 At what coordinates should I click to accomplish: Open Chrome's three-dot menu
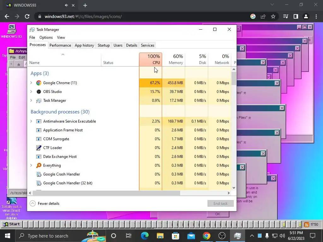[x=316, y=16]
